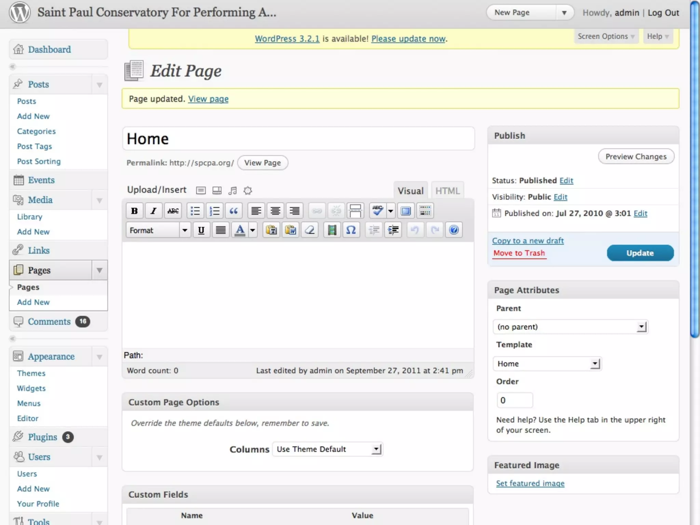Expand the Columns Use Theme Default dropdown
Viewport: 700px width, 525px height.
click(x=327, y=449)
